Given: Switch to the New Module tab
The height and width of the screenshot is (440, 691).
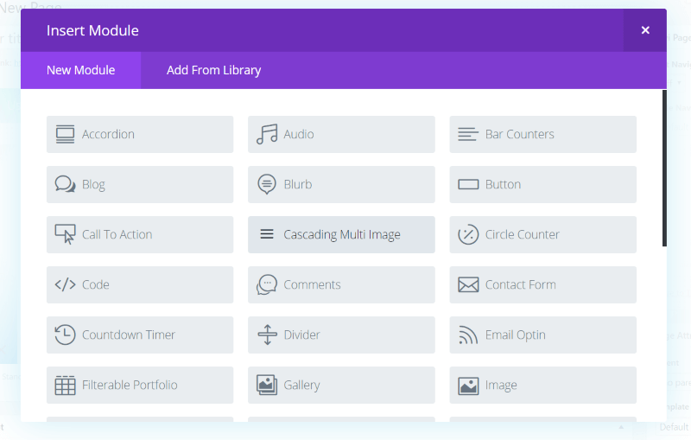Looking at the screenshot, I should click(80, 70).
